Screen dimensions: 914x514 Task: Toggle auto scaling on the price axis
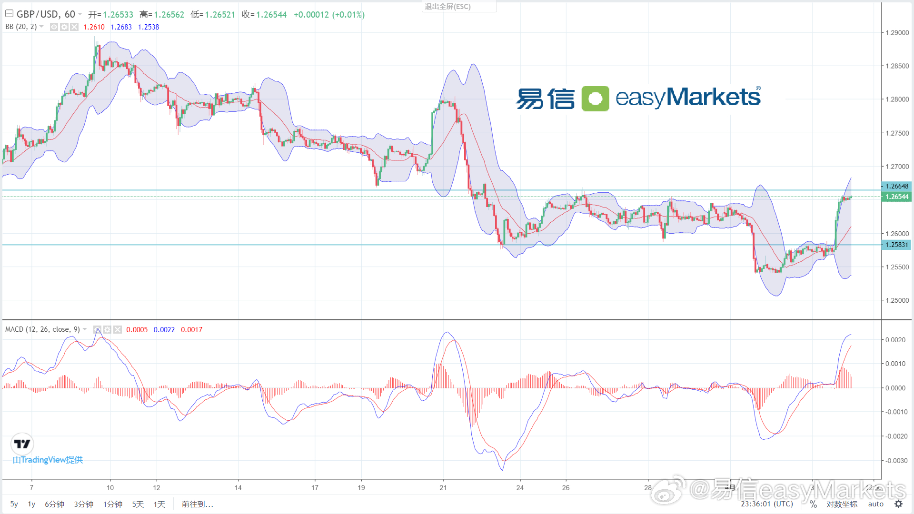point(875,504)
